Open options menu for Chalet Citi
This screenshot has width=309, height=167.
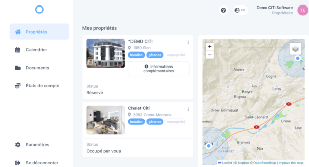(188, 109)
